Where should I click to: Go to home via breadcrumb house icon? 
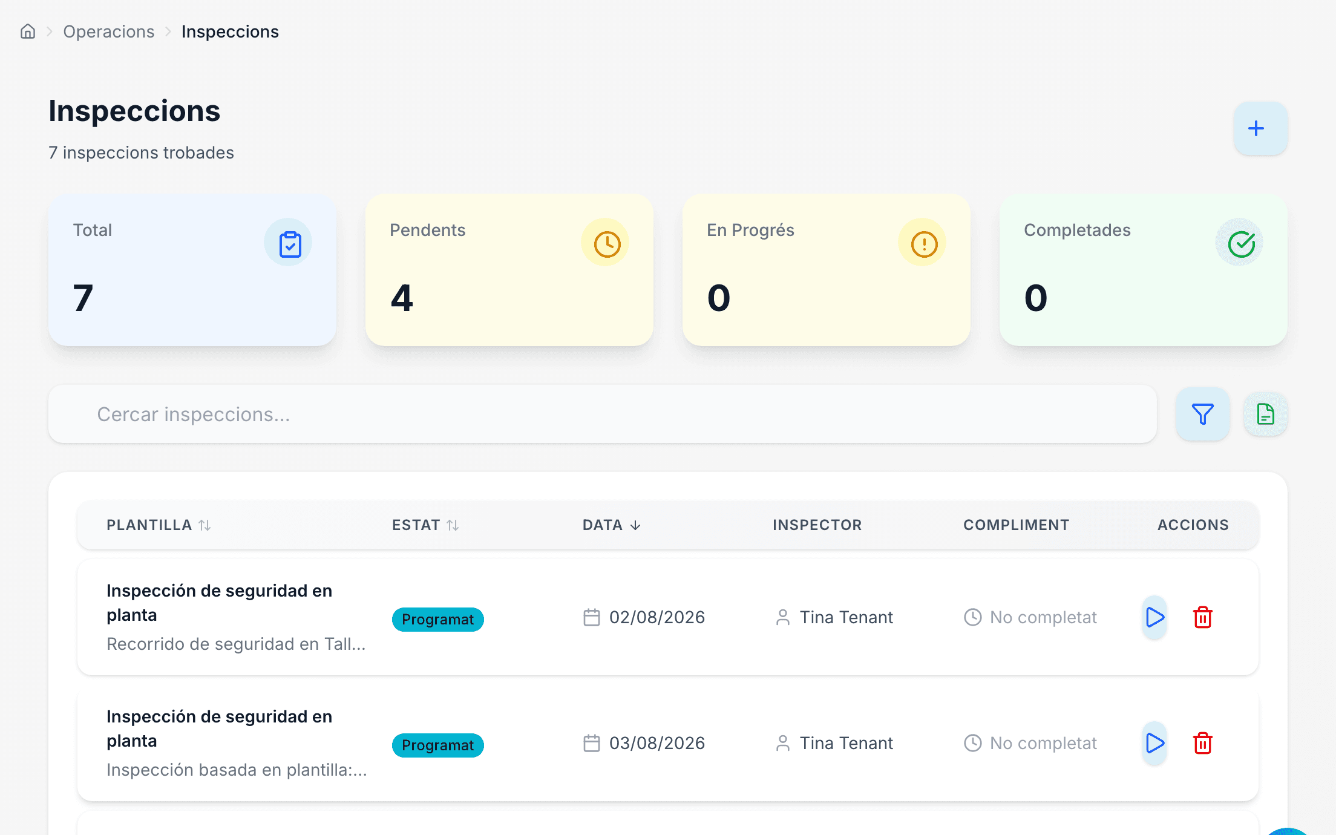28,31
